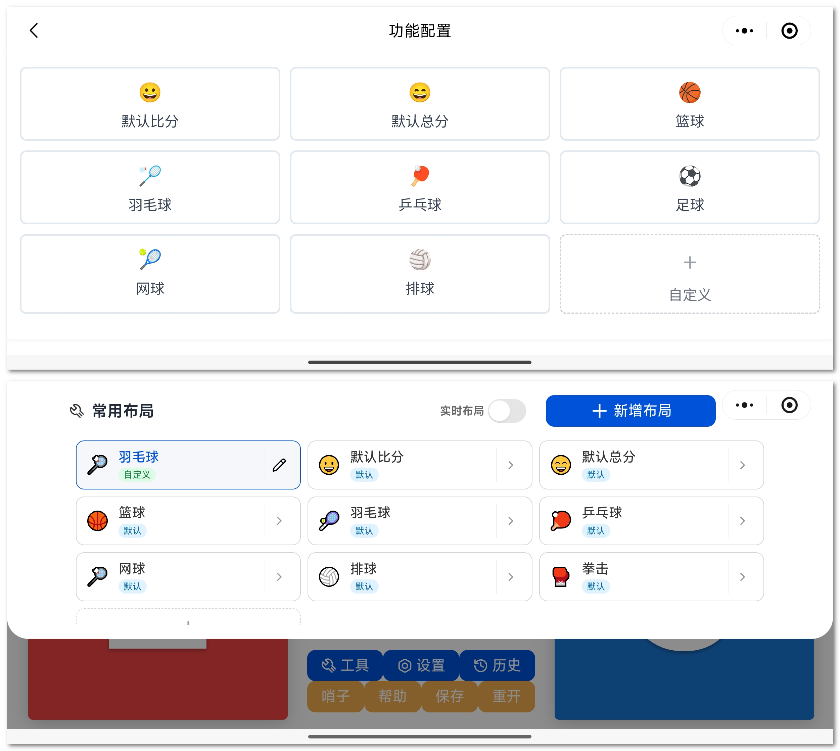Screen dimensions: 840x751
Task: Switch to the 历史 tab button
Action: click(497, 665)
